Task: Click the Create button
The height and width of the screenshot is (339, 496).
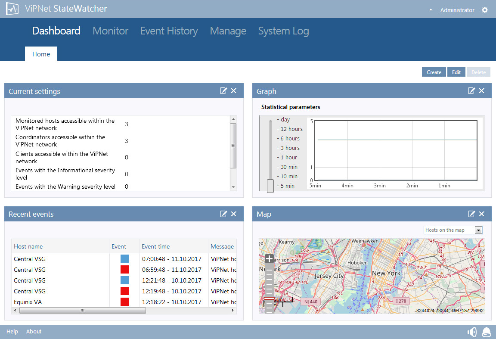Action: [434, 72]
